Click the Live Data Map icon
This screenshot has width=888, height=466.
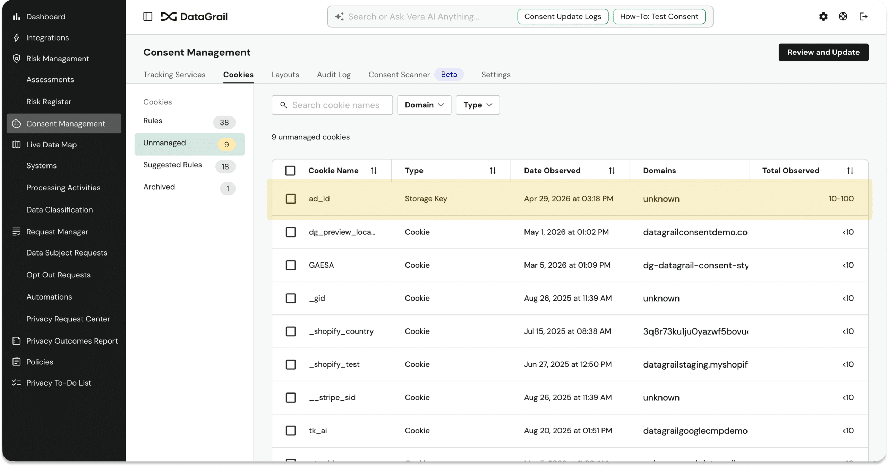(16, 145)
